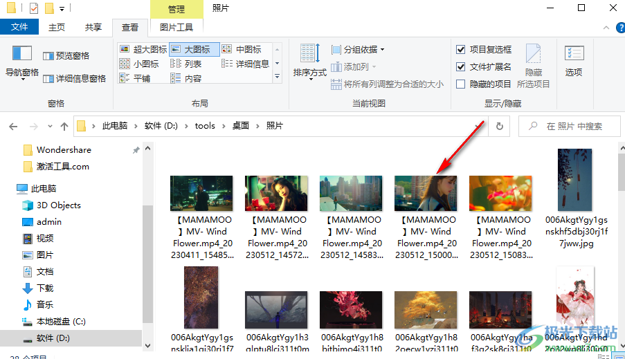This screenshot has width=625, height=359.
Task: Switch to Share (共享) tab
Action: 93,27
